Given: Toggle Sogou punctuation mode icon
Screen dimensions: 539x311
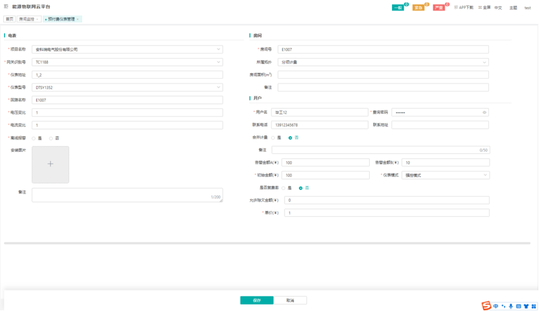Looking at the screenshot, I should 503,306.
